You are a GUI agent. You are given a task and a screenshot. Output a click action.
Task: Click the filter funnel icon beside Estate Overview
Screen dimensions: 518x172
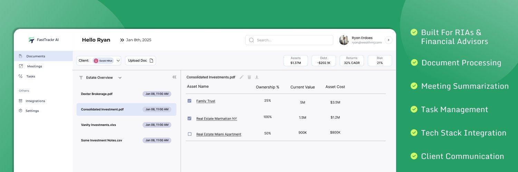pos(81,78)
